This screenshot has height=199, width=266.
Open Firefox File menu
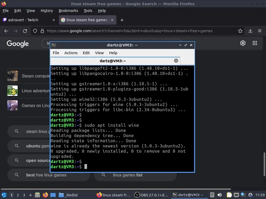[6, 11]
